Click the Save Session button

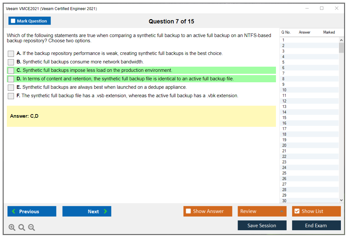click(x=262, y=225)
